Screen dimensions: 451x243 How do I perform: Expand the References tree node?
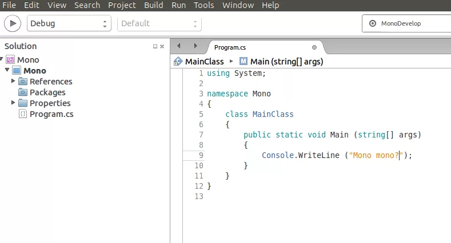(14, 82)
